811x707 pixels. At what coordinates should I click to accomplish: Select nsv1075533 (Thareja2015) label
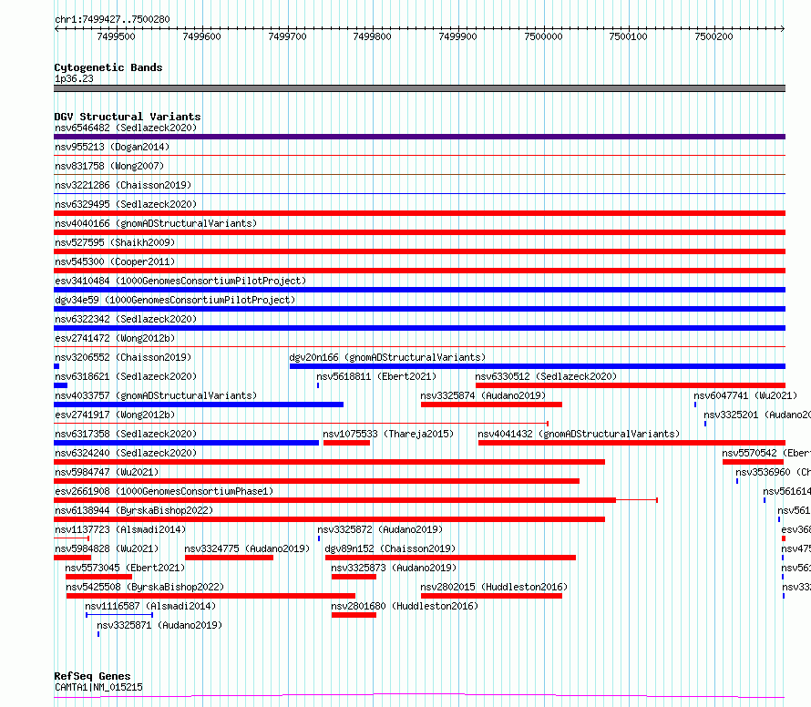388,434
